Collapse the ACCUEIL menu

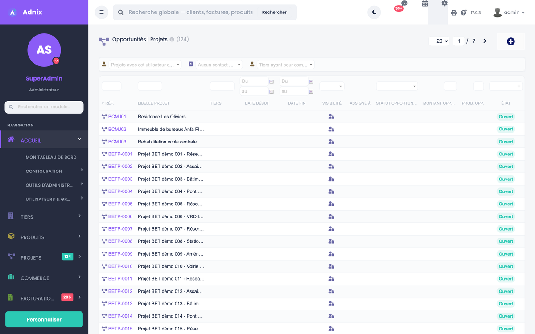pyautogui.click(x=44, y=140)
